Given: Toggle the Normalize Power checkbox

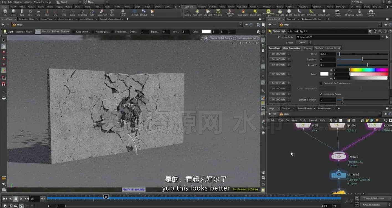Looking at the screenshot, I should point(321,94).
